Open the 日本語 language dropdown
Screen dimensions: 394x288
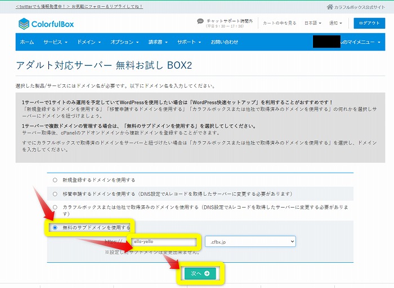point(312,23)
